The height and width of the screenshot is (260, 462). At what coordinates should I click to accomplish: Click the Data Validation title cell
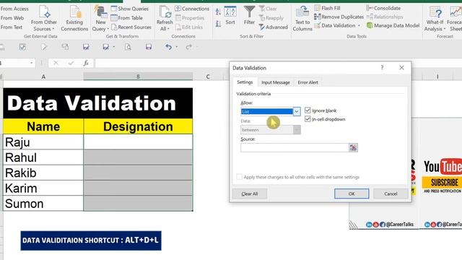[x=98, y=103]
